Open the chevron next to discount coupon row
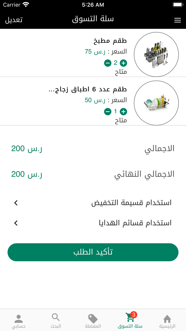The image size is (186, 331). (15, 202)
